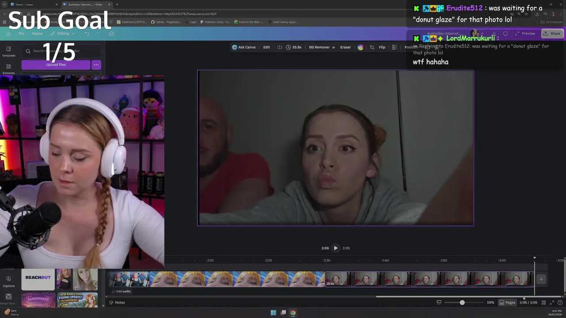566x318 pixels.
Task: Click the Windows Start button
Action: pos(273,313)
